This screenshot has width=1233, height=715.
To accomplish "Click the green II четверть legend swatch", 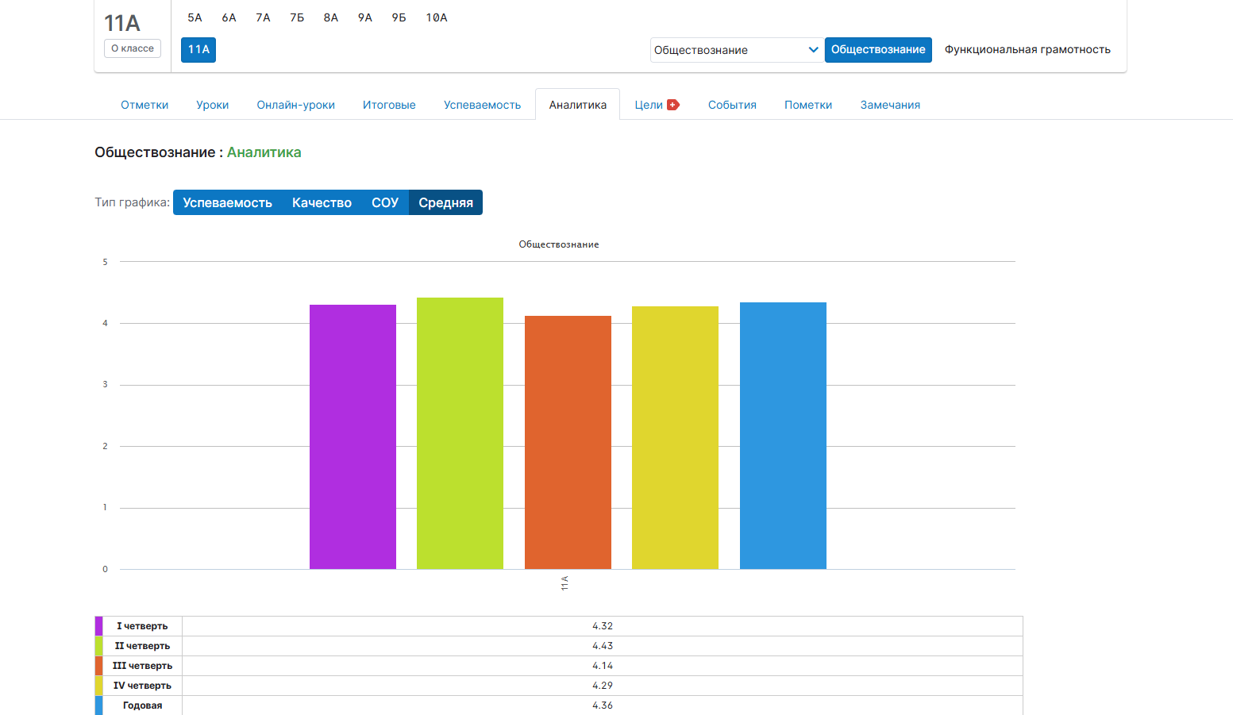I will click(x=99, y=646).
